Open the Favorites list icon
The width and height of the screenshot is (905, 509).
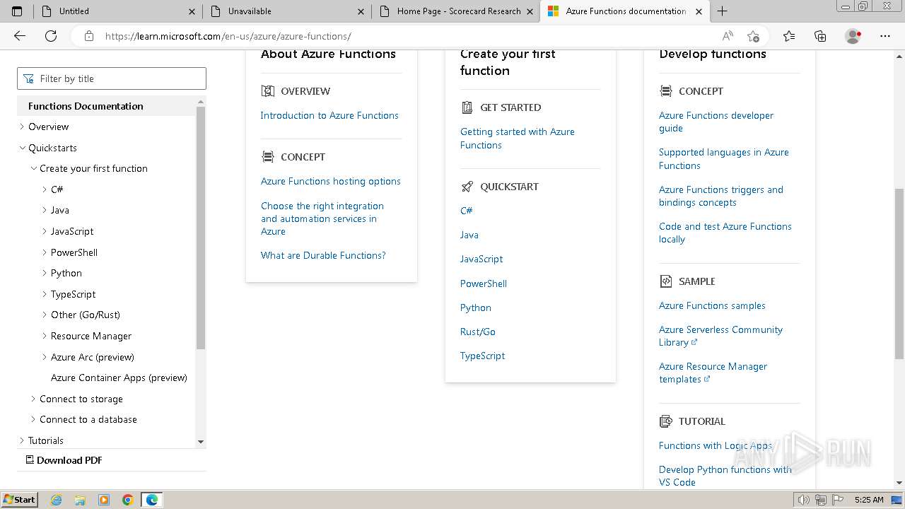(789, 36)
